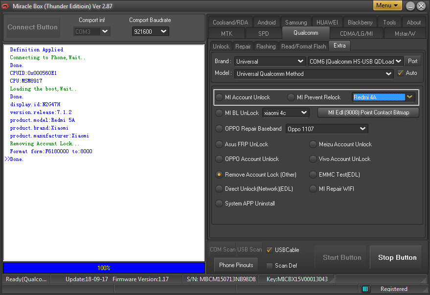This screenshot has width=430, height=295.
Task: Switch to the MTK tab
Action: [x=226, y=33]
